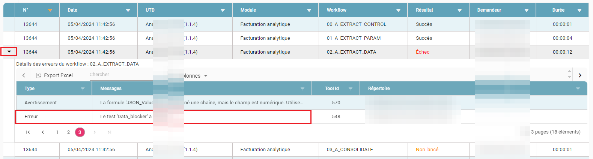Sort by the Résultat column header

pos(424,10)
